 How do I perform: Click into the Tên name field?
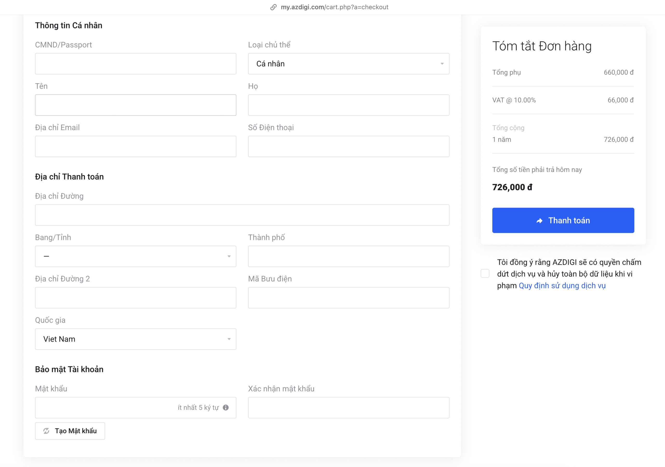(136, 105)
